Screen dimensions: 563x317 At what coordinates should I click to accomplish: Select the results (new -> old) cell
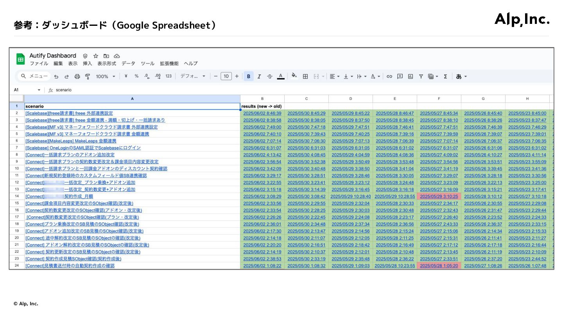pos(262,106)
